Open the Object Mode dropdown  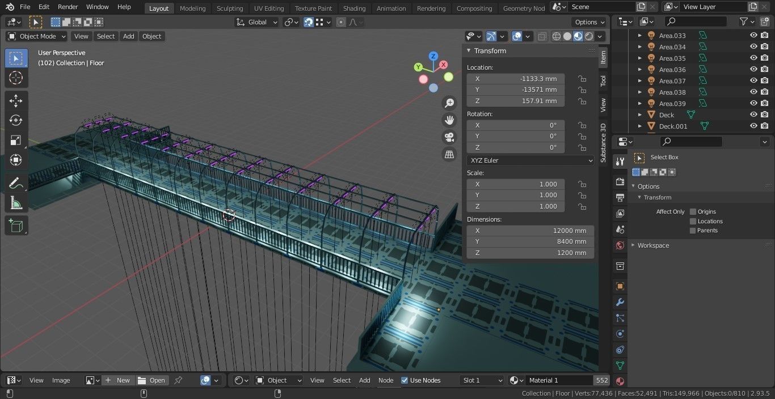(37, 36)
